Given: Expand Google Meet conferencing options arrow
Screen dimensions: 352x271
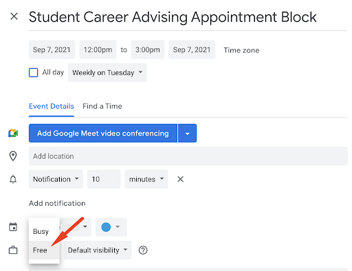Looking at the screenshot, I should (188, 133).
